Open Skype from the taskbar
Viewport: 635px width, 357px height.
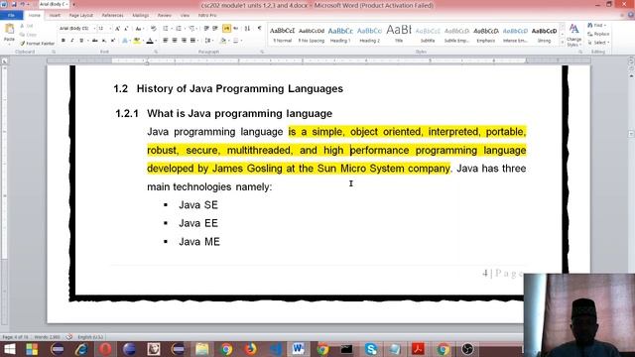click(370, 348)
